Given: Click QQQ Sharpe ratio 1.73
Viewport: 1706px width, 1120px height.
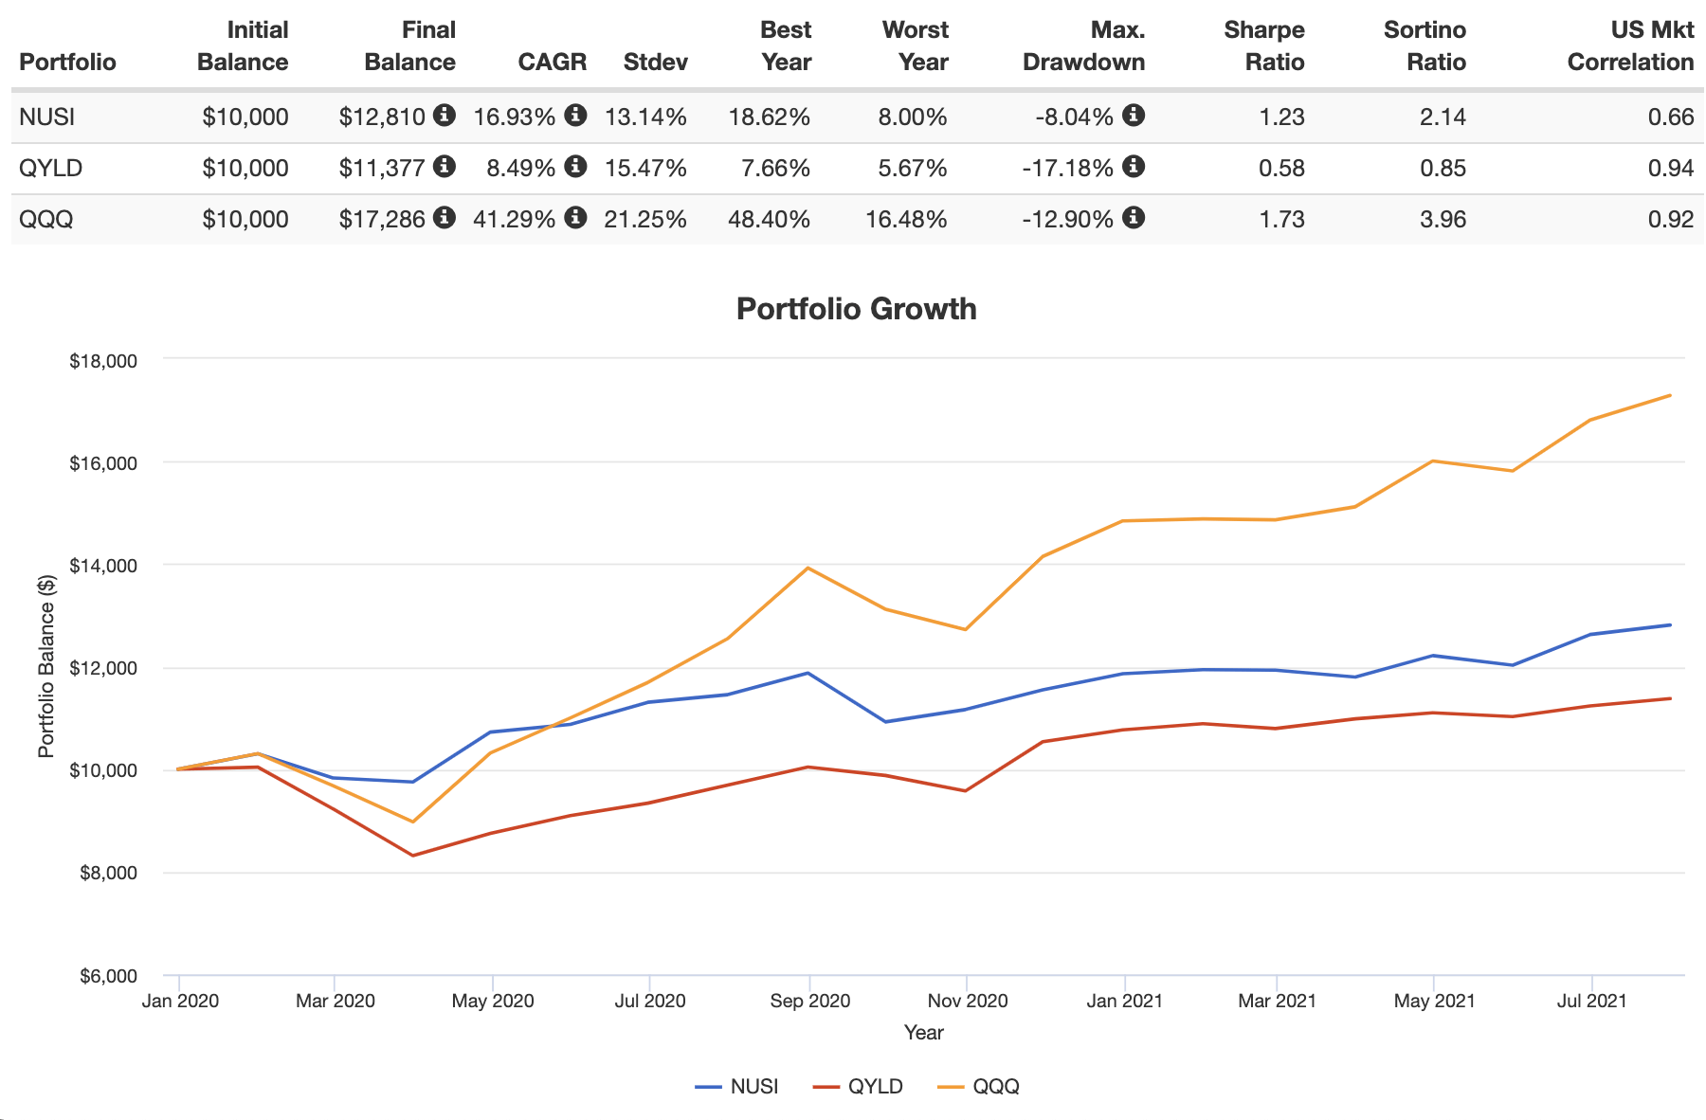Looking at the screenshot, I should tap(1281, 220).
